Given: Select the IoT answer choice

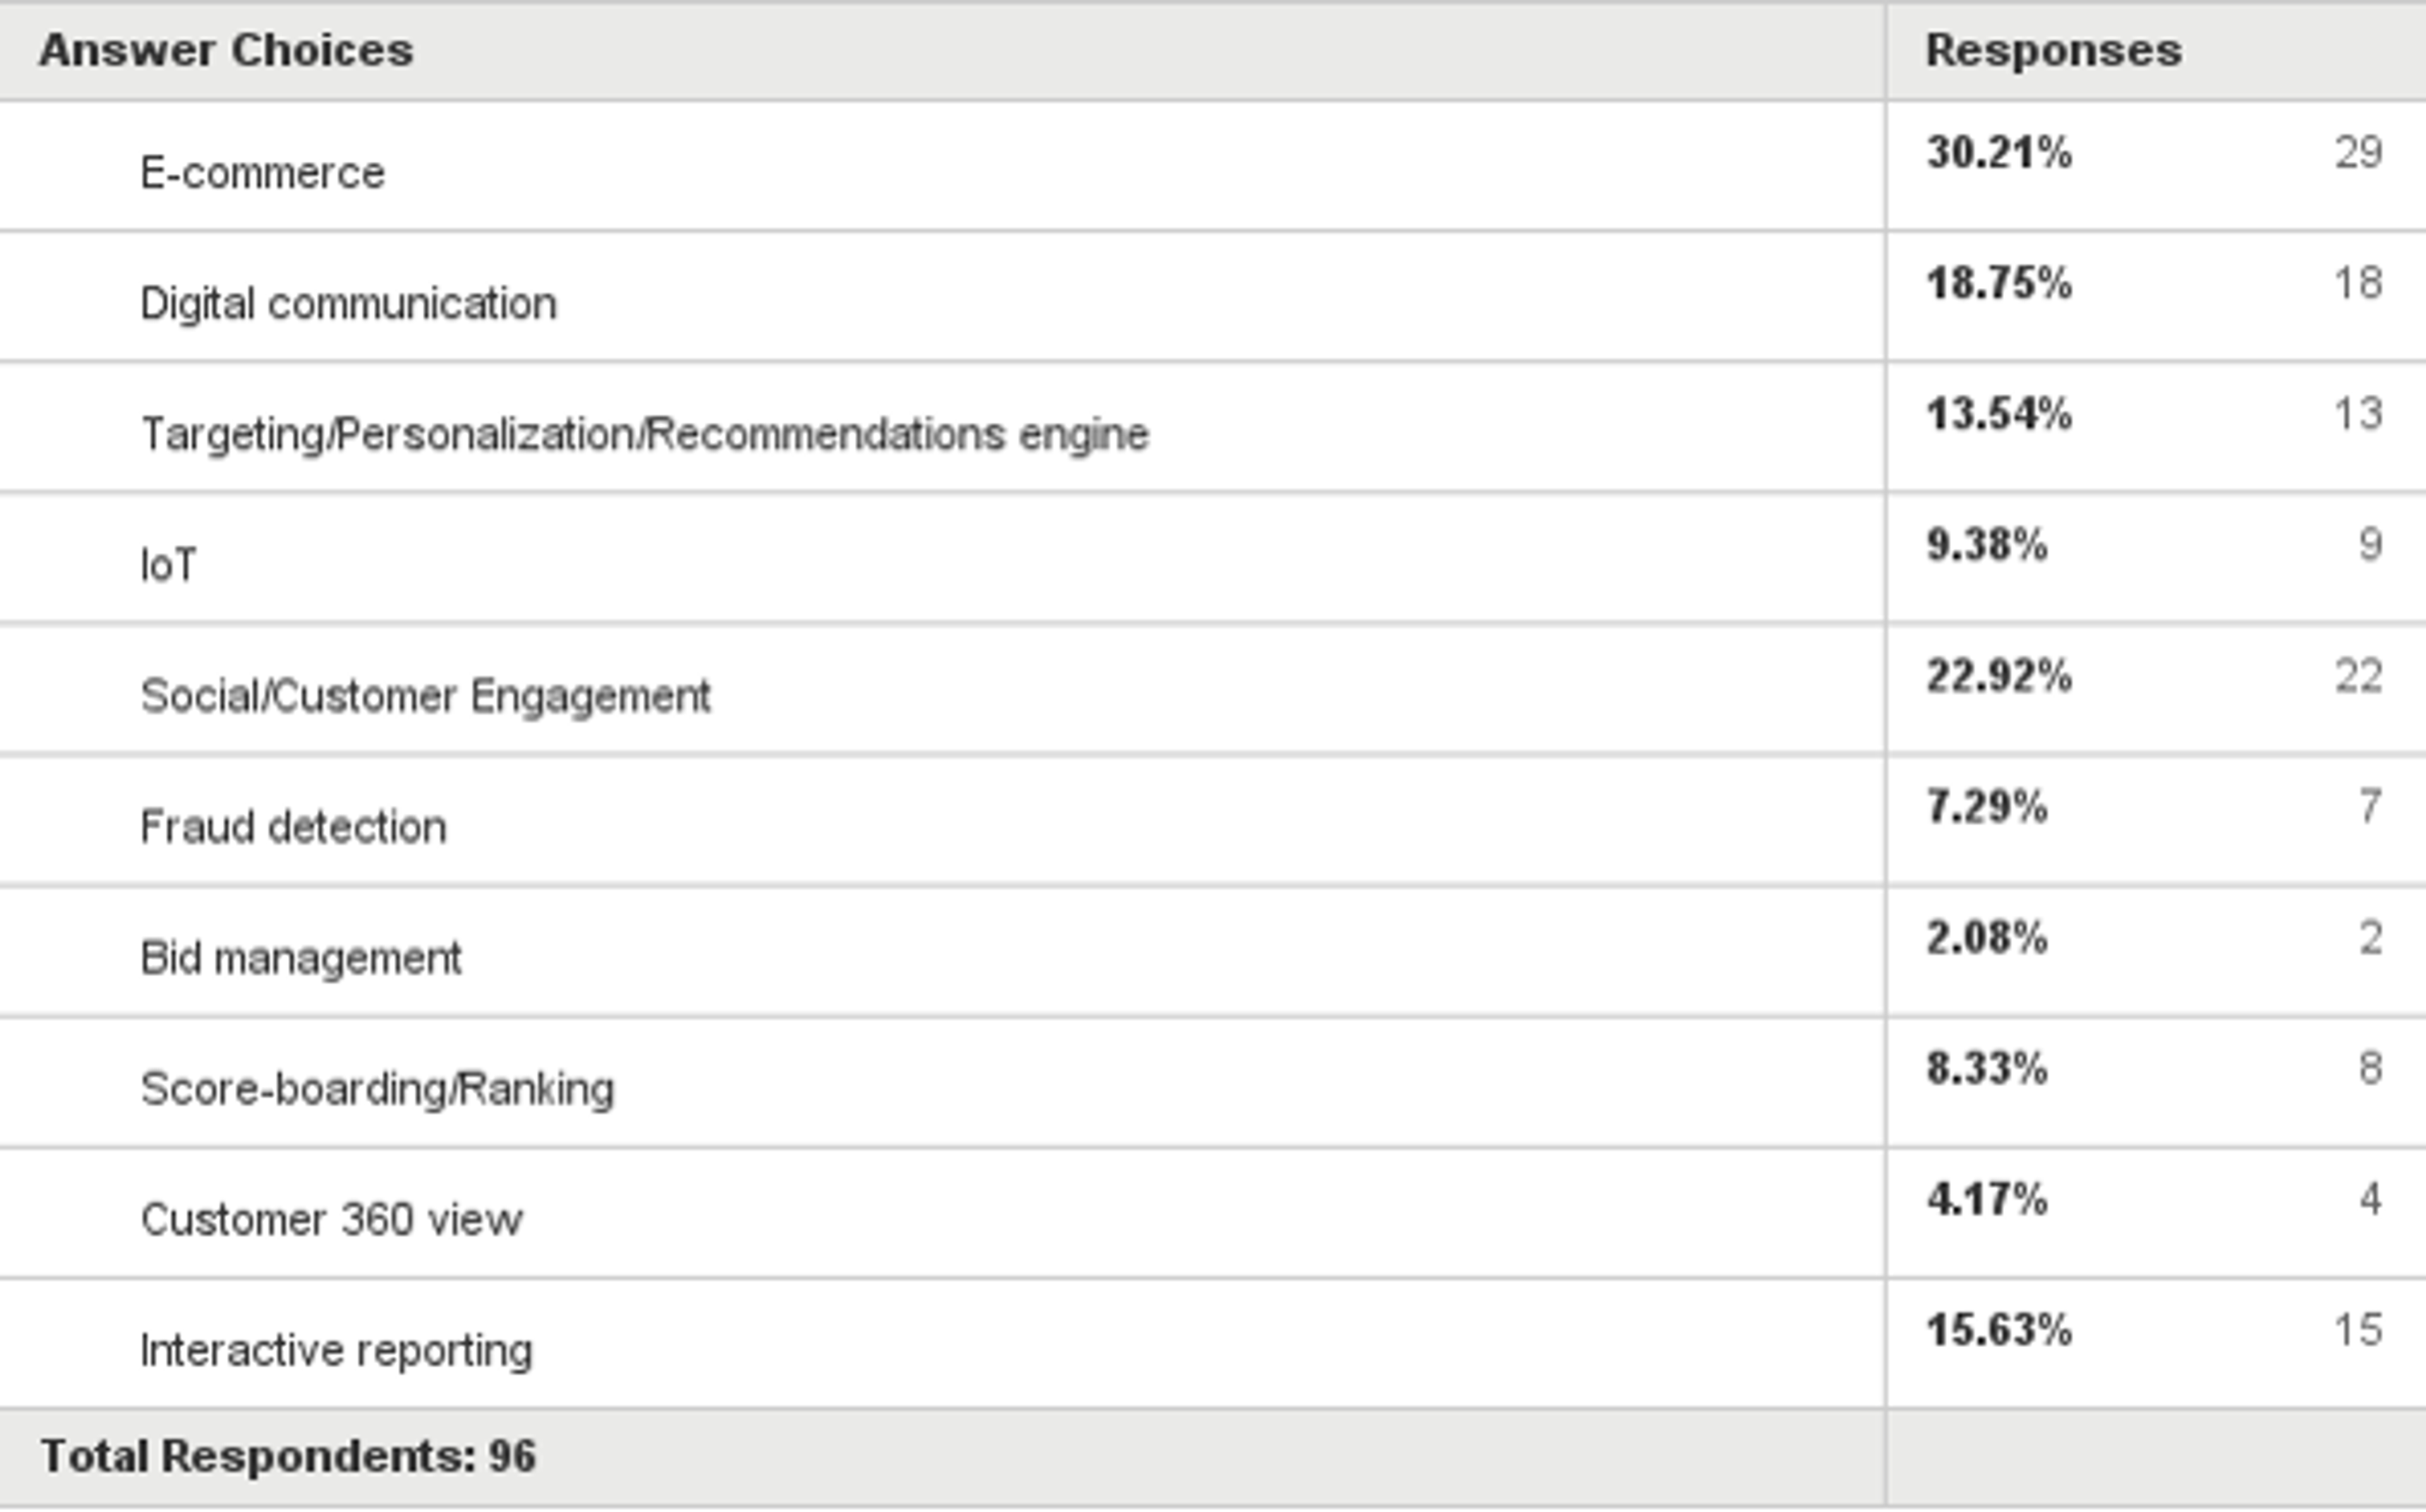Looking at the screenshot, I should 168,565.
